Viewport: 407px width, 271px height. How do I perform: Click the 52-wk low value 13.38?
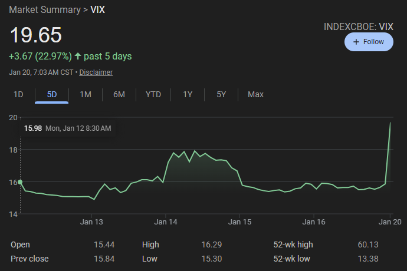coord(368,259)
